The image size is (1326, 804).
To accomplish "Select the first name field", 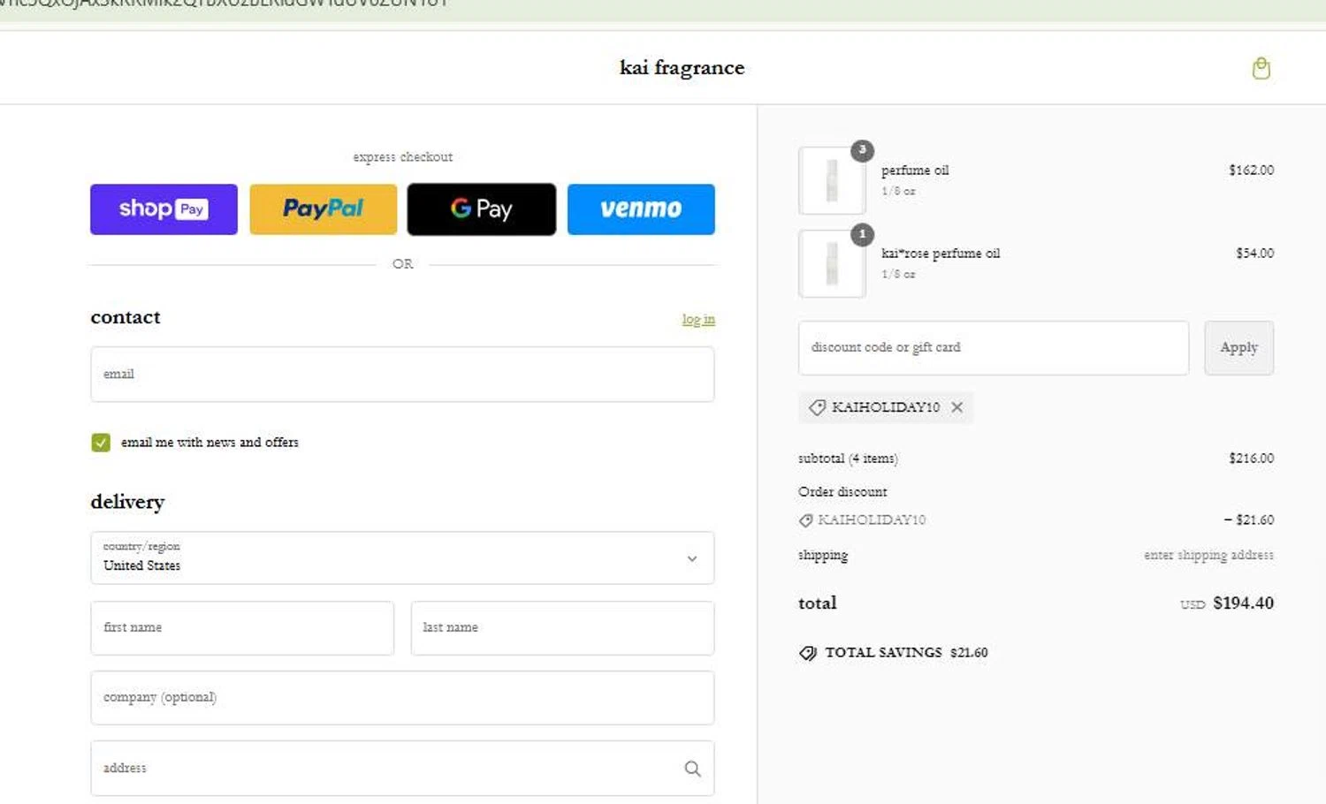I will [x=242, y=628].
